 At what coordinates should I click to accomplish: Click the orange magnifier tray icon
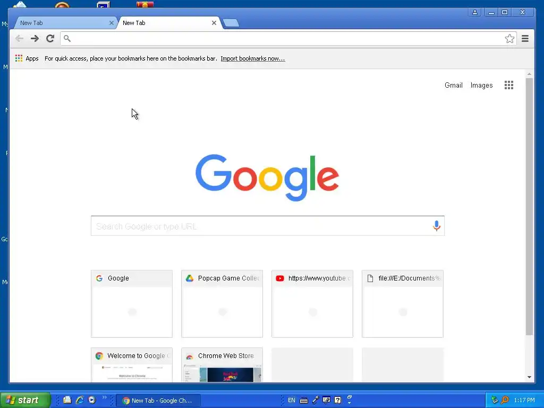click(x=505, y=400)
